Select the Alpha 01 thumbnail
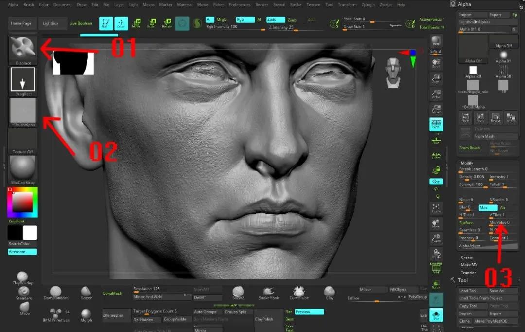 pos(503,56)
